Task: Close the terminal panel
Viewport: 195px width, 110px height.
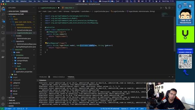Action: tap(173, 77)
